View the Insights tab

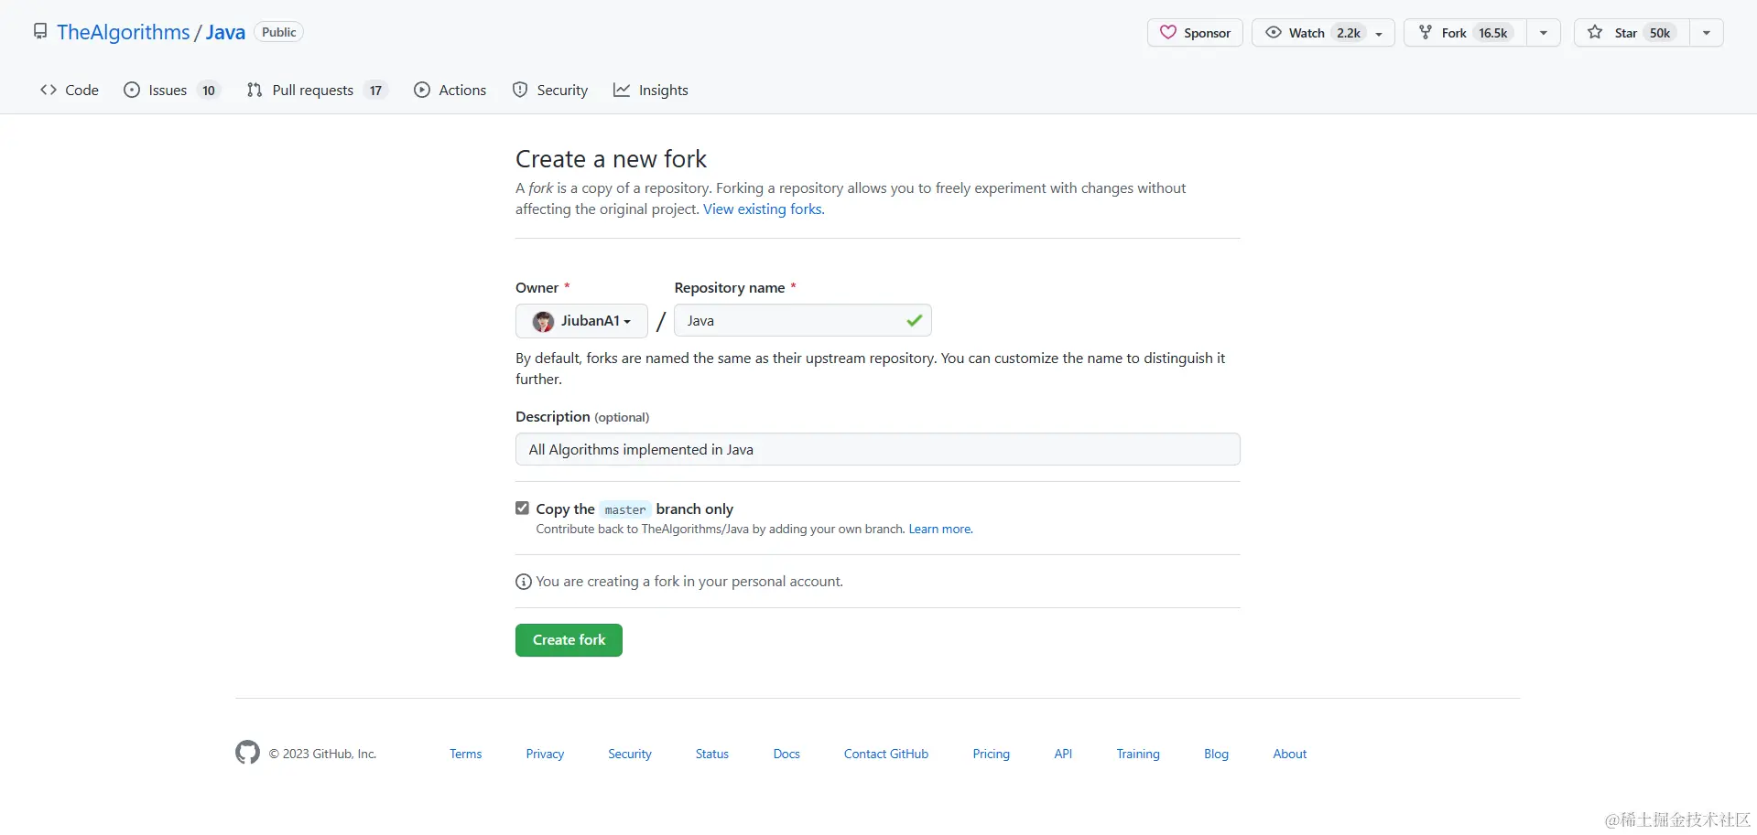point(651,90)
